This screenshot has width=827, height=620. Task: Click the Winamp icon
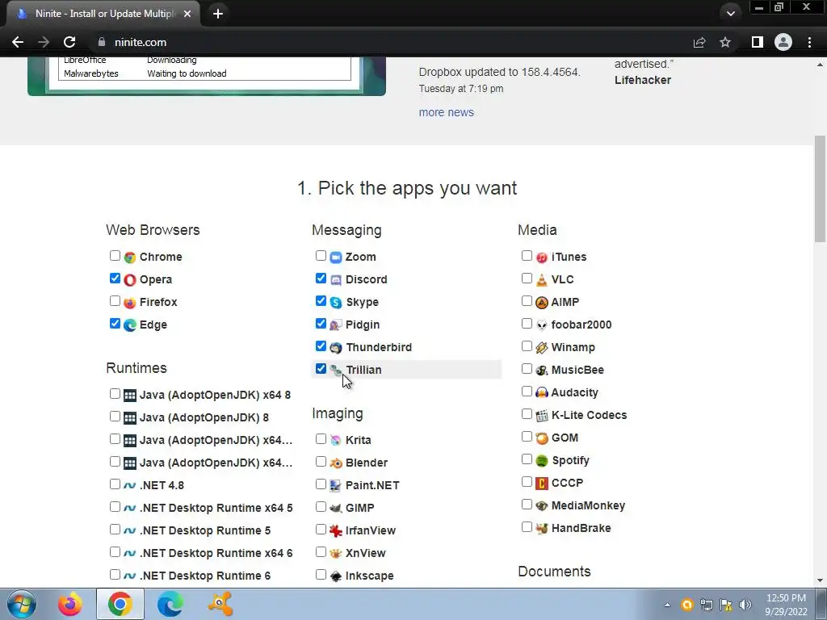tap(542, 348)
